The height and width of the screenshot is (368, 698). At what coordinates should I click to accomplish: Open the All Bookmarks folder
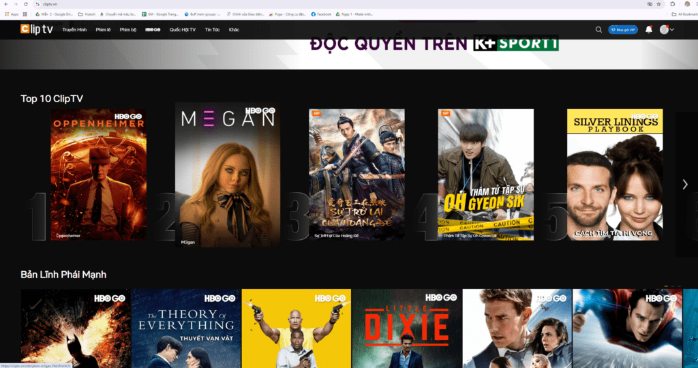pyautogui.click(x=684, y=14)
